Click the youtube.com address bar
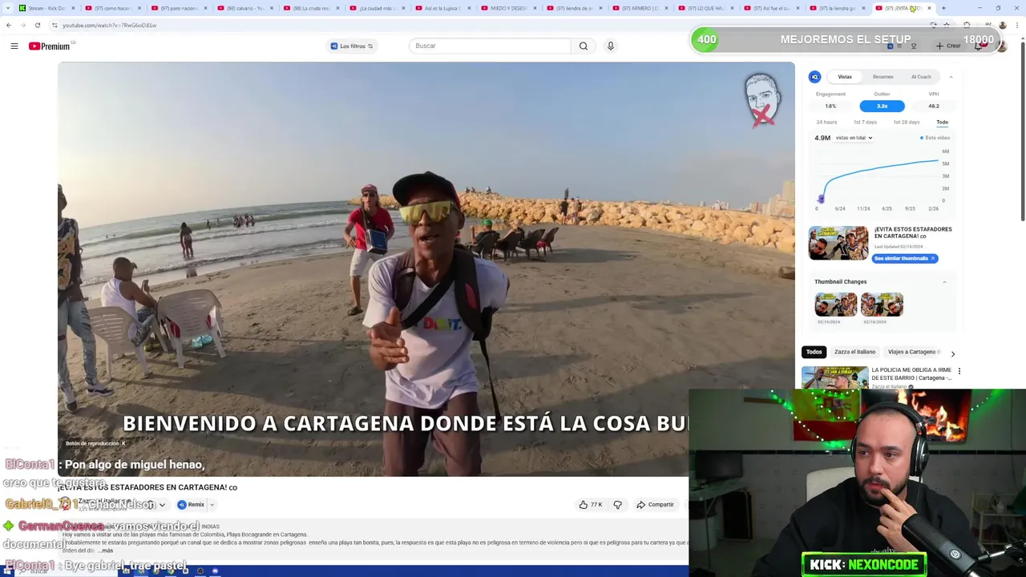The width and height of the screenshot is (1026, 577). (481, 25)
